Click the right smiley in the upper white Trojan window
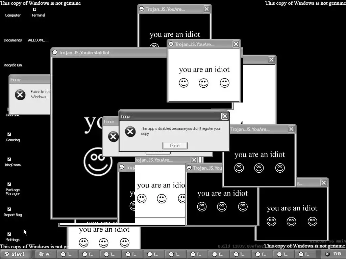Viewport: 346px width, 259px height. (225, 83)
